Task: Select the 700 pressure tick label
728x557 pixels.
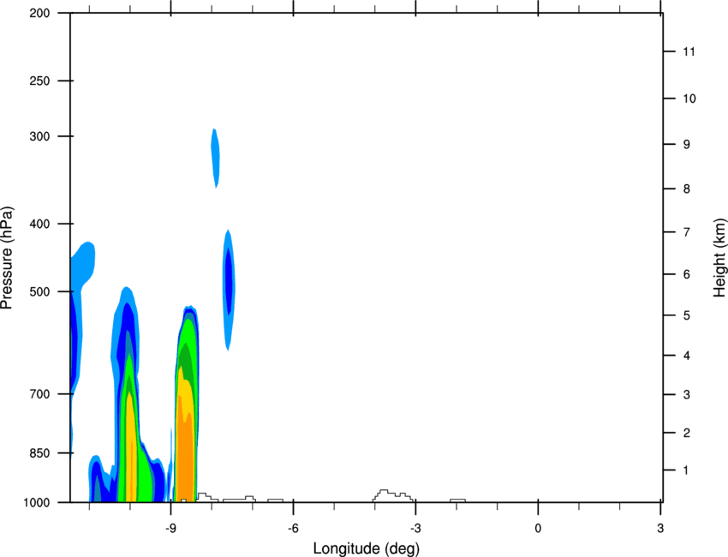Action: [x=39, y=394]
